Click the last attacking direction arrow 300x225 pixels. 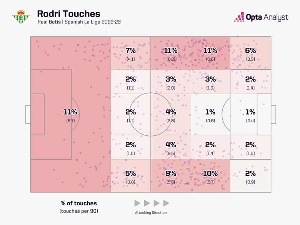coord(166,203)
